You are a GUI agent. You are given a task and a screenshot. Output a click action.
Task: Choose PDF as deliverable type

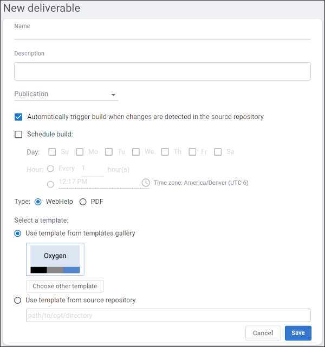pyautogui.click(x=83, y=202)
